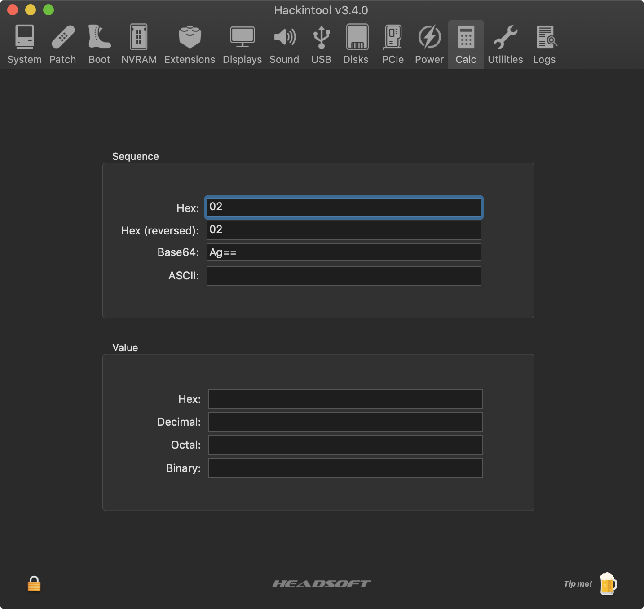The width and height of the screenshot is (644, 609).
Task: Close the Hackintool window
Action: (x=13, y=10)
